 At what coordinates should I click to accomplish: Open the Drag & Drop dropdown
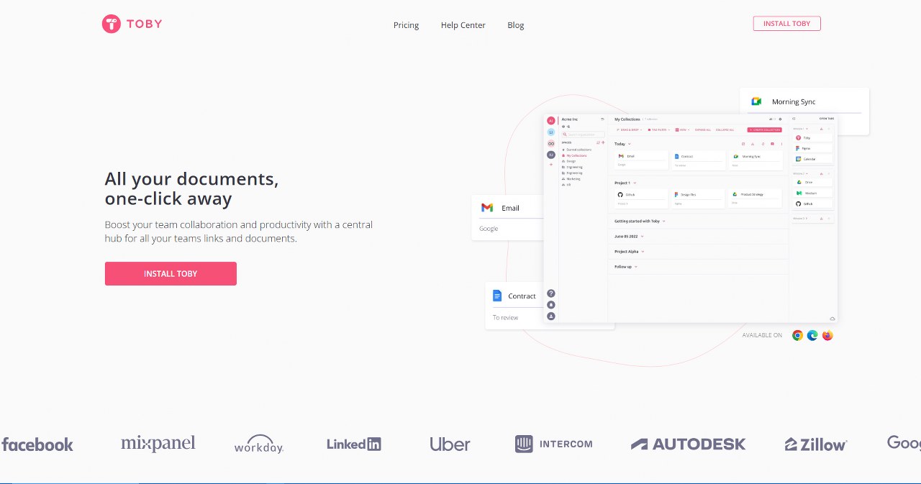(x=629, y=129)
